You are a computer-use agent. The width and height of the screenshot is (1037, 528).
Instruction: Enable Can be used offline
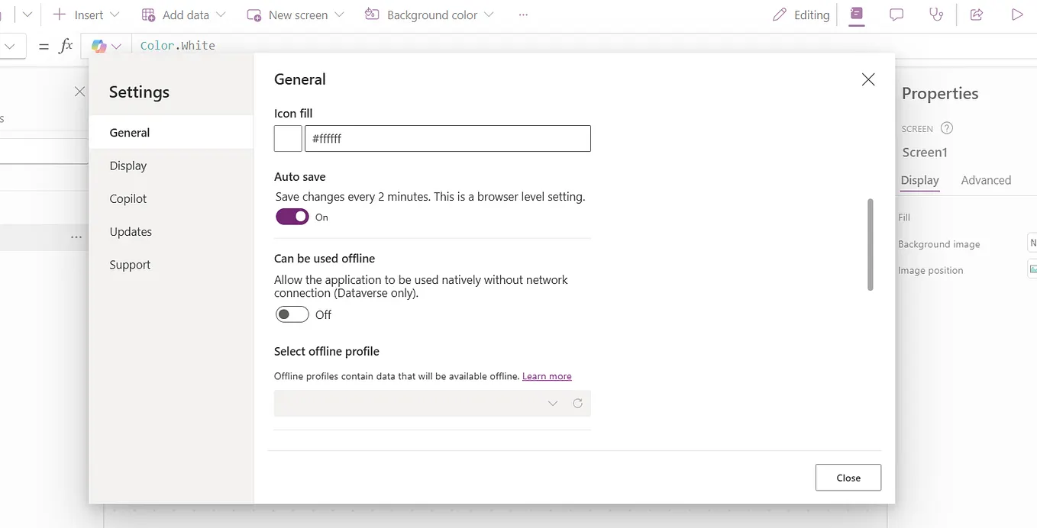(x=292, y=314)
